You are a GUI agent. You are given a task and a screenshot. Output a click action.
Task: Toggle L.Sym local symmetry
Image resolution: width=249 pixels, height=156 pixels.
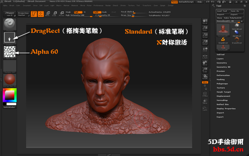[205, 56]
